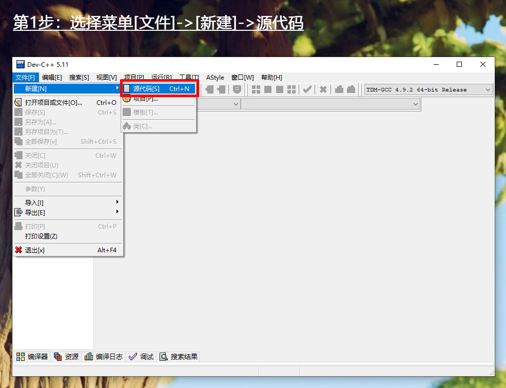
Task: Click 参数(Y) menu entry
Action: [x=67, y=189]
